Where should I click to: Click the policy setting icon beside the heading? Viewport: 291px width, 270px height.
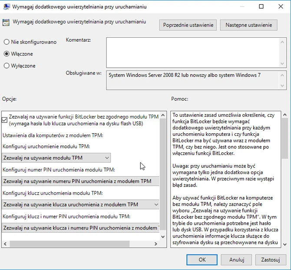6,23
